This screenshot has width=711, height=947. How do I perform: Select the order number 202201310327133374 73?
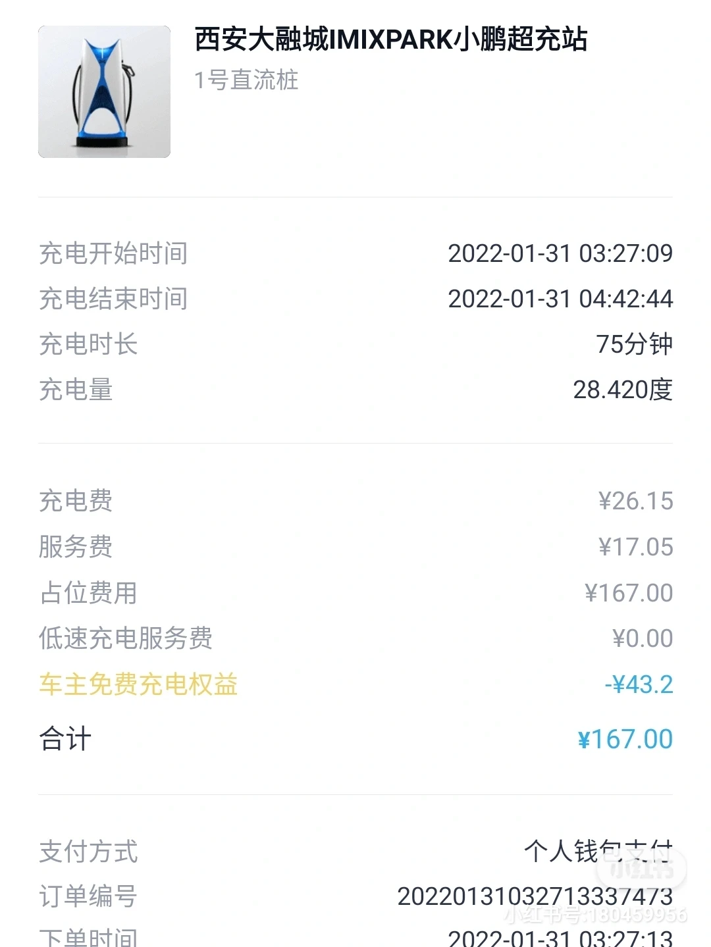click(x=535, y=896)
